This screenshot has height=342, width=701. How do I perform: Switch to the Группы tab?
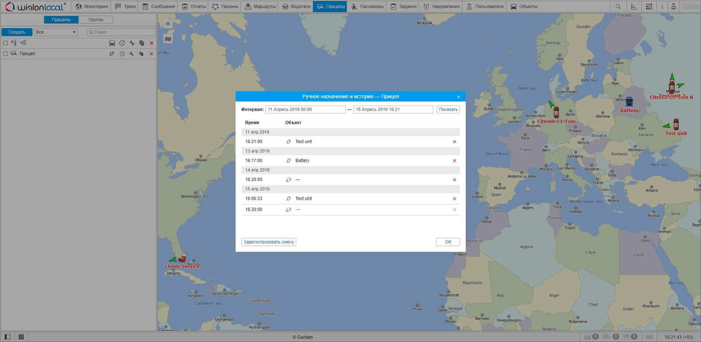pos(96,20)
